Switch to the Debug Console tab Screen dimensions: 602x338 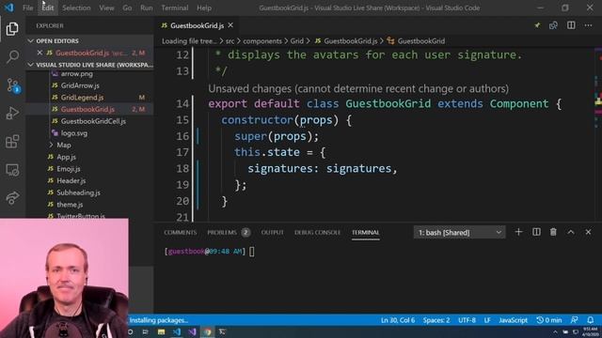(x=318, y=232)
